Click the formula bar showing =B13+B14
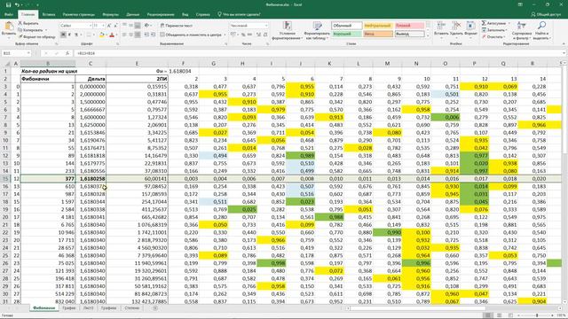 (x=318, y=53)
